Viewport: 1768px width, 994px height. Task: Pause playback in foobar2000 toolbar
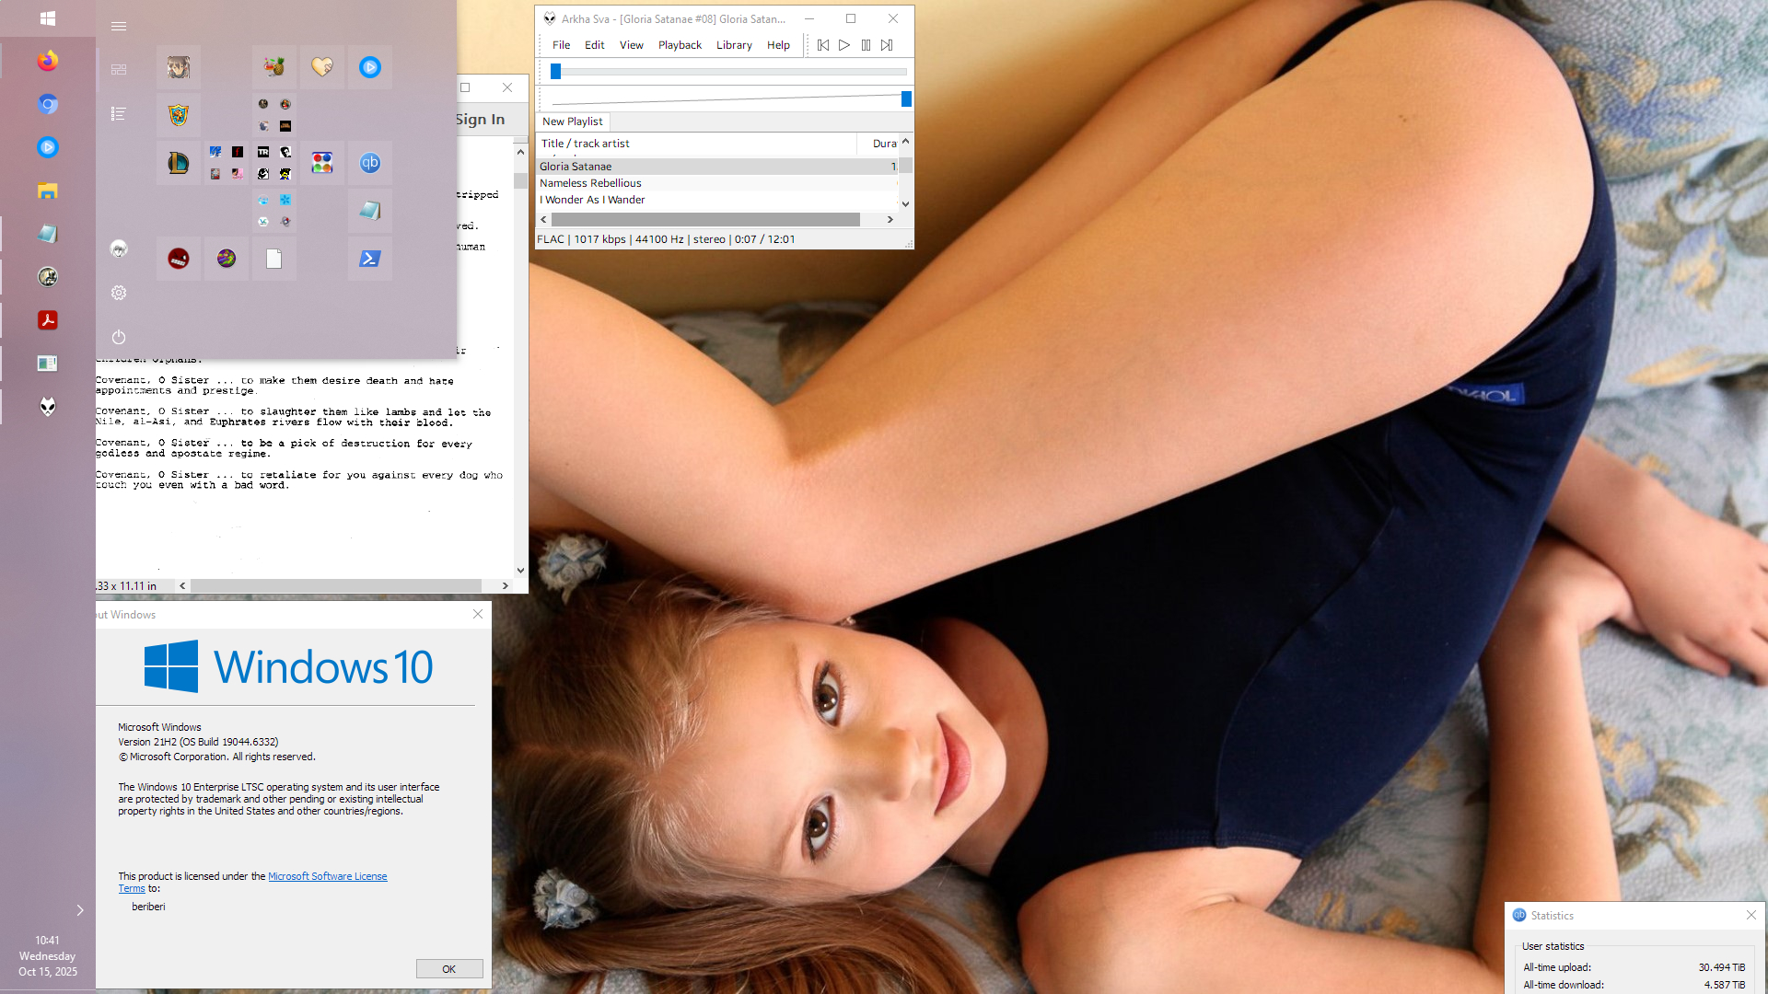tap(866, 45)
